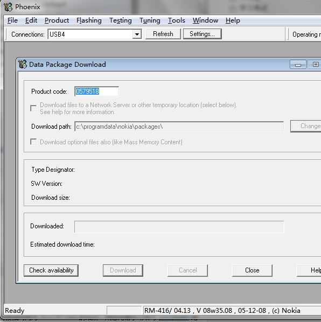Open the Tuning menu
Screen dimensions: 321x322
[150, 20]
